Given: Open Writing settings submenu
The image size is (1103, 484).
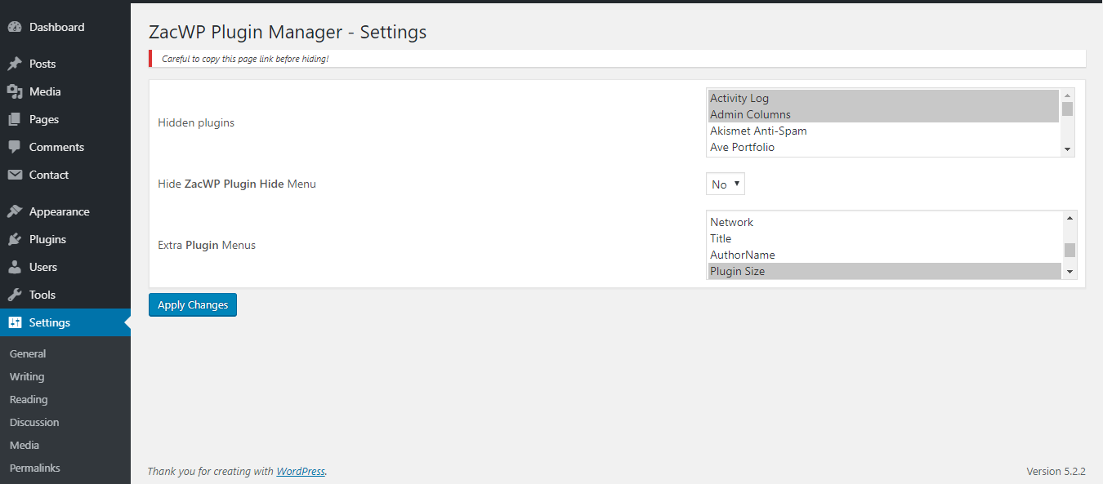Looking at the screenshot, I should 27,376.
